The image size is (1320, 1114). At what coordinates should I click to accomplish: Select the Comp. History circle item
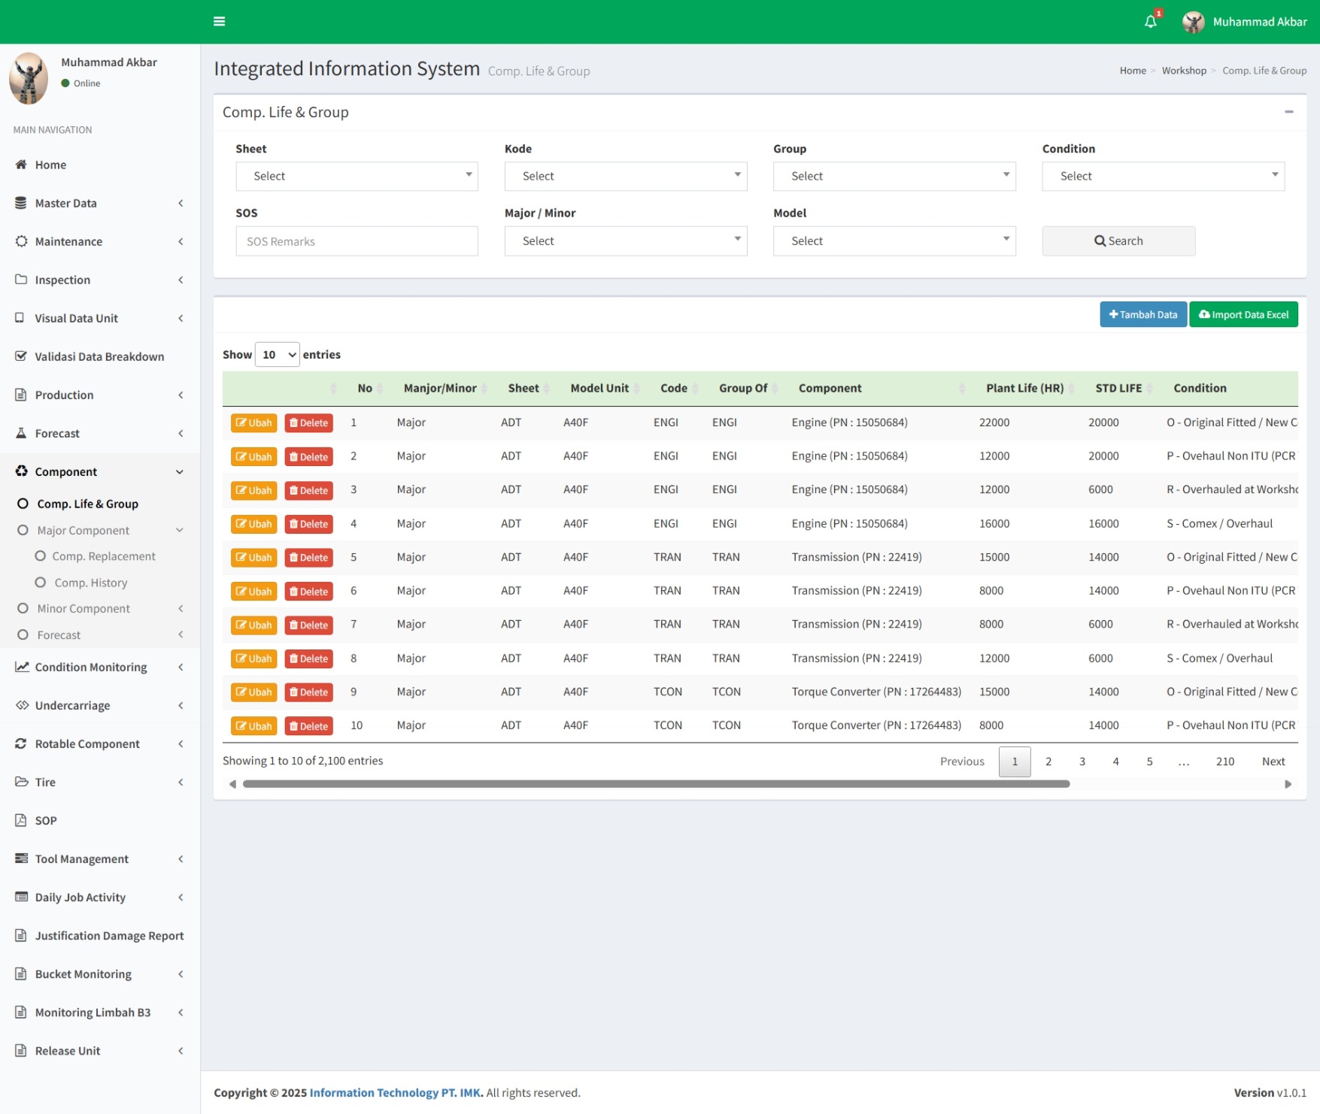pyautogui.click(x=41, y=583)
